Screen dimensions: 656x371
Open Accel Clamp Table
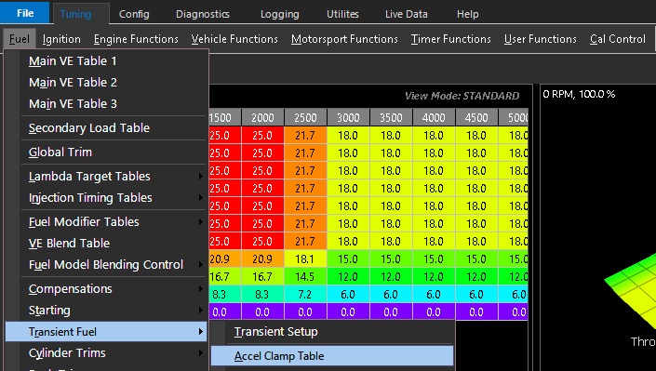click(332, 356)
